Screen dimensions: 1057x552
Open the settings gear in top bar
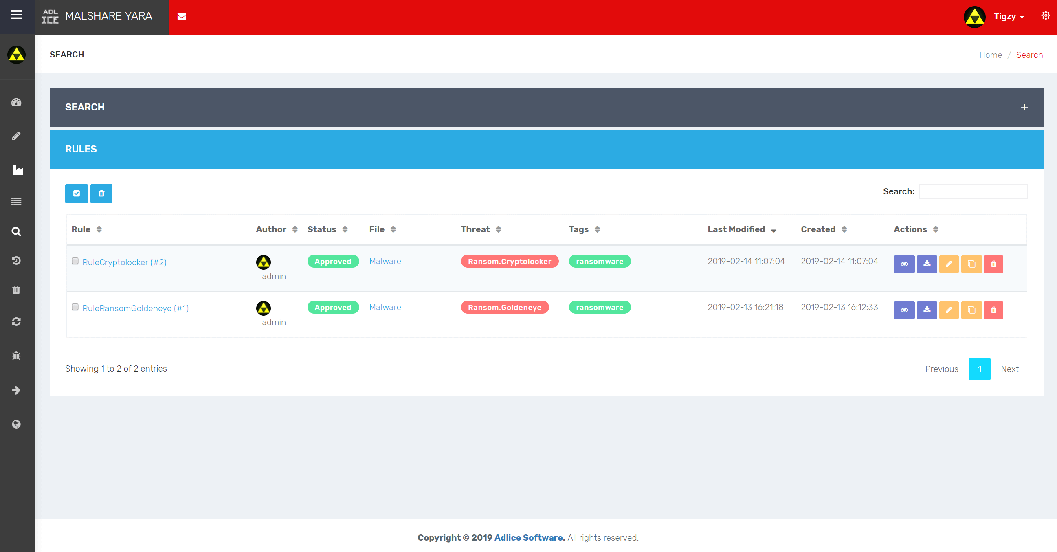[1046, 15]
